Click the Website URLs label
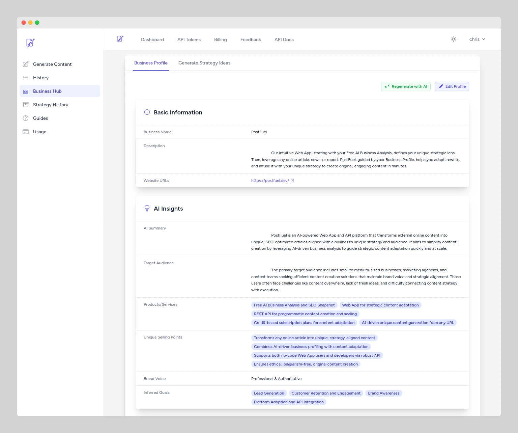This screenshot has height=433, width=518. tap(156, 181)
